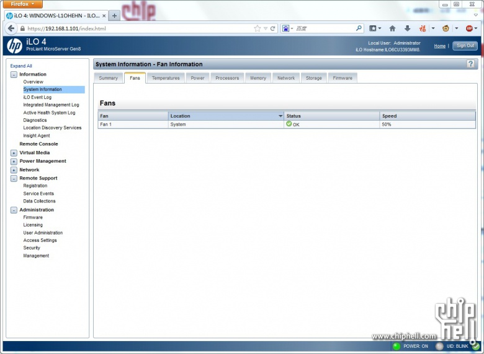
Task: Expand the Virtual Media section
Action: coord(14,153)
